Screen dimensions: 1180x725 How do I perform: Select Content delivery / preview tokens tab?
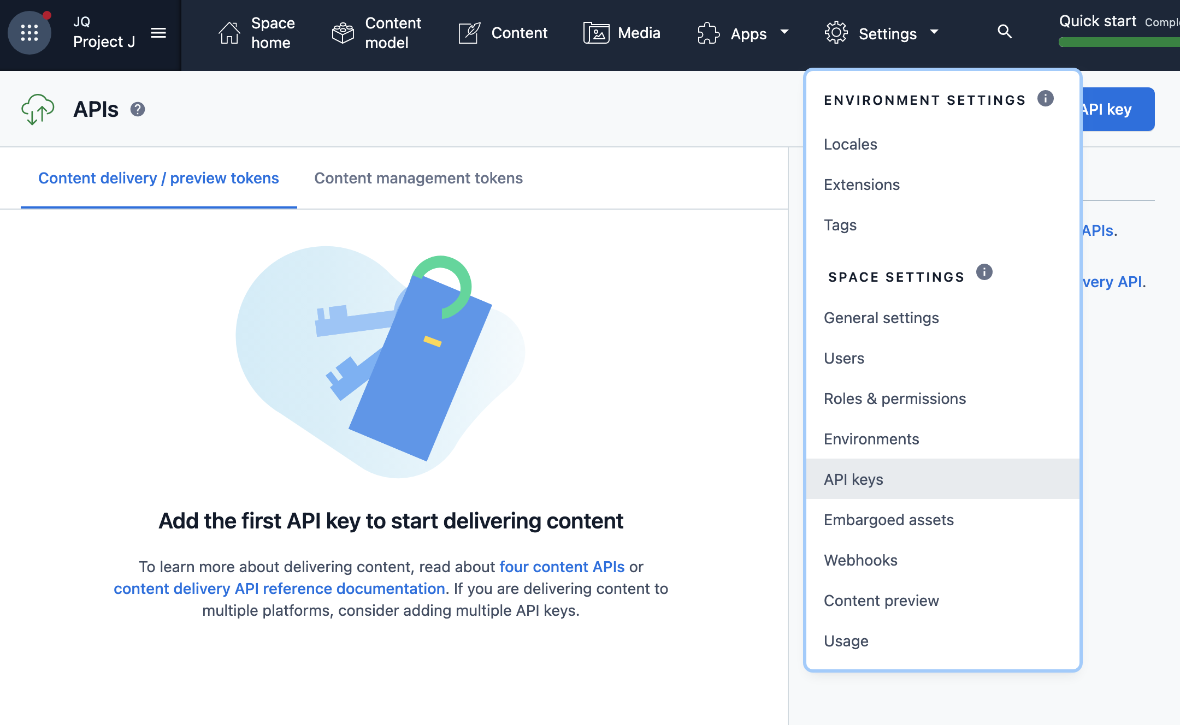point(158,178)
